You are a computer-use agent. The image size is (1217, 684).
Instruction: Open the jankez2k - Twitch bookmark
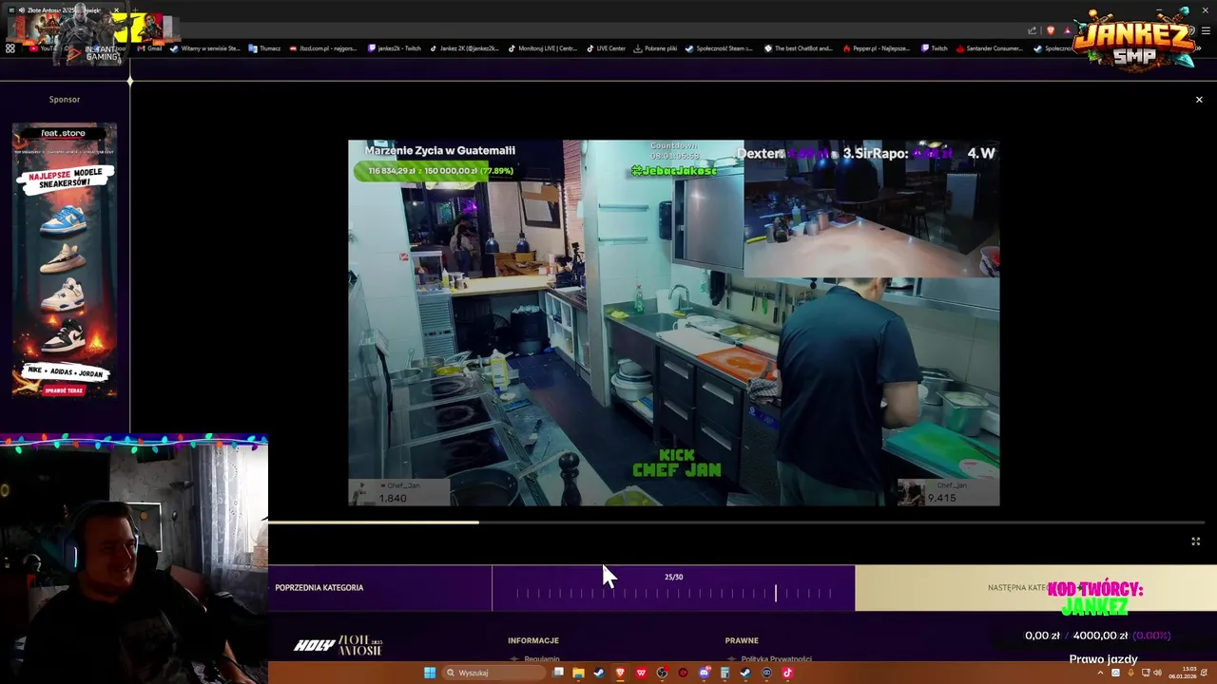coord(394,48)
